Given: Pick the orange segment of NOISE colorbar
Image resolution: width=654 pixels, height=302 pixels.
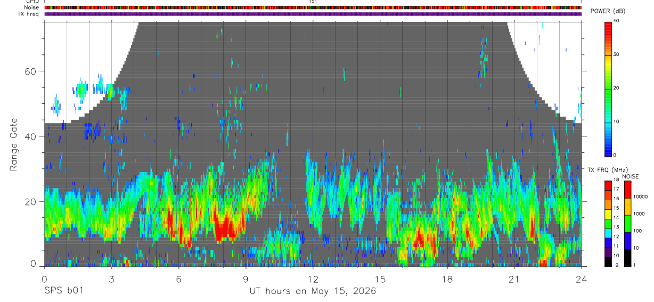Looking at the screenshot, I should [627, 207].
